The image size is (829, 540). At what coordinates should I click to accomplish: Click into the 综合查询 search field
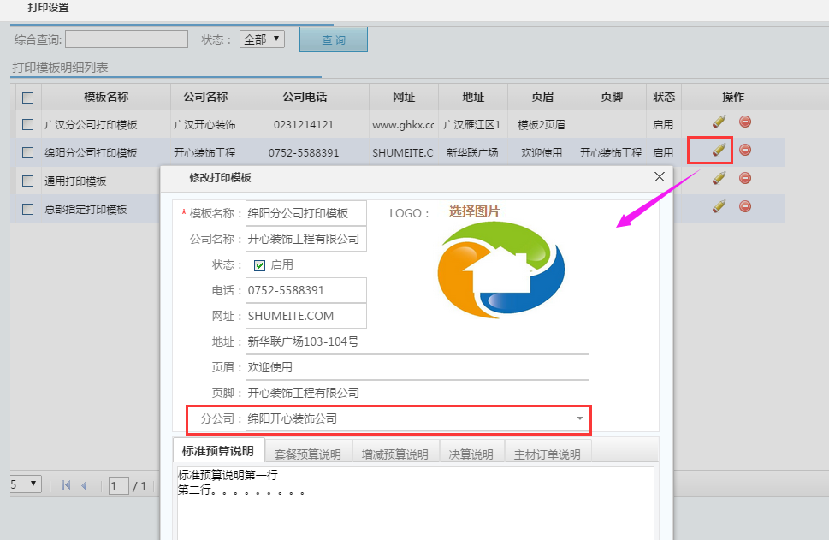coord(126,39)
